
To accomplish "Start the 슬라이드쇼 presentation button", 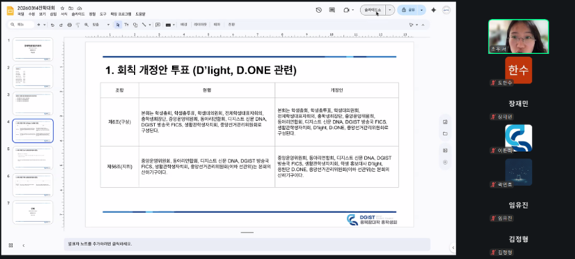I will 373,10.
